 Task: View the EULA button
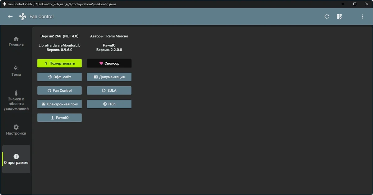tap(109, 91)
